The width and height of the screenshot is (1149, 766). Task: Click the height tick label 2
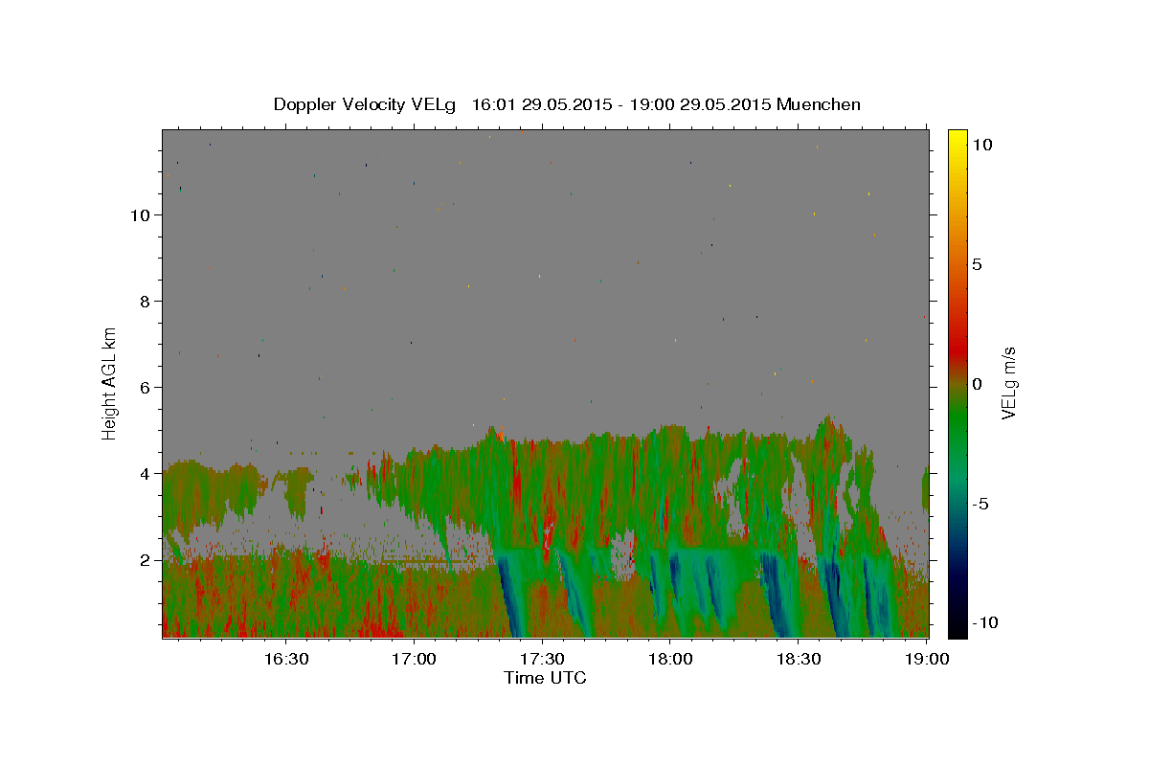coord(145,560)
